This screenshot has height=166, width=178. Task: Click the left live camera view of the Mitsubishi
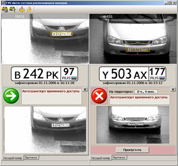point(45,39)
